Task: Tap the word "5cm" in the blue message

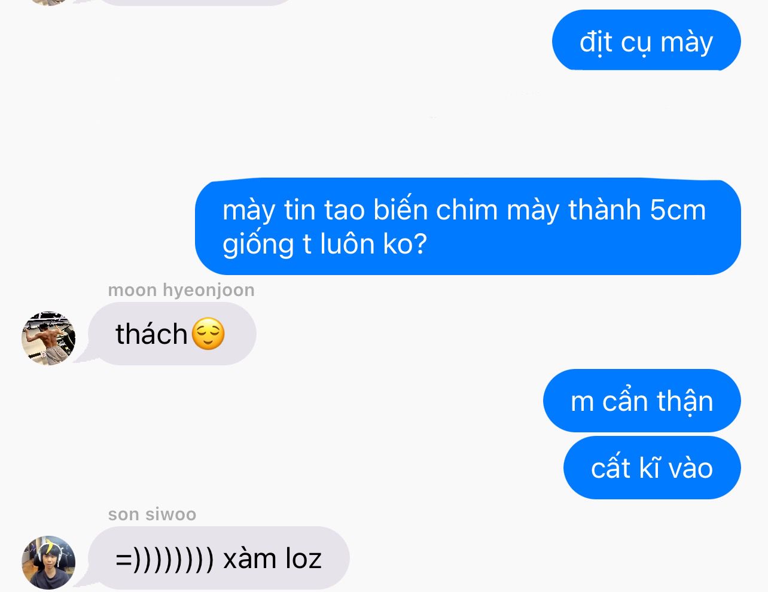Action: tap(678, 210)
